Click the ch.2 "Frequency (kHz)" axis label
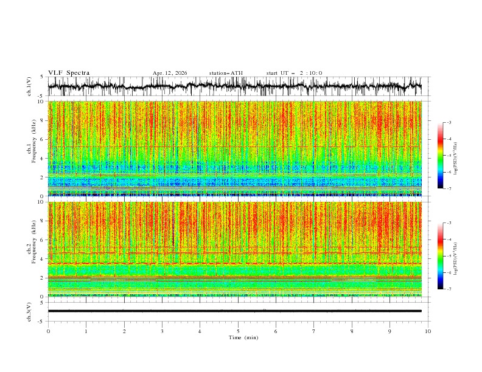The width and height of the screenshot is (482, 372). click(x=34, y=242)
